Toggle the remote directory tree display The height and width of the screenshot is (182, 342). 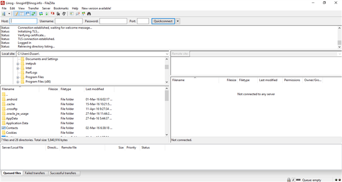point(28,14)
